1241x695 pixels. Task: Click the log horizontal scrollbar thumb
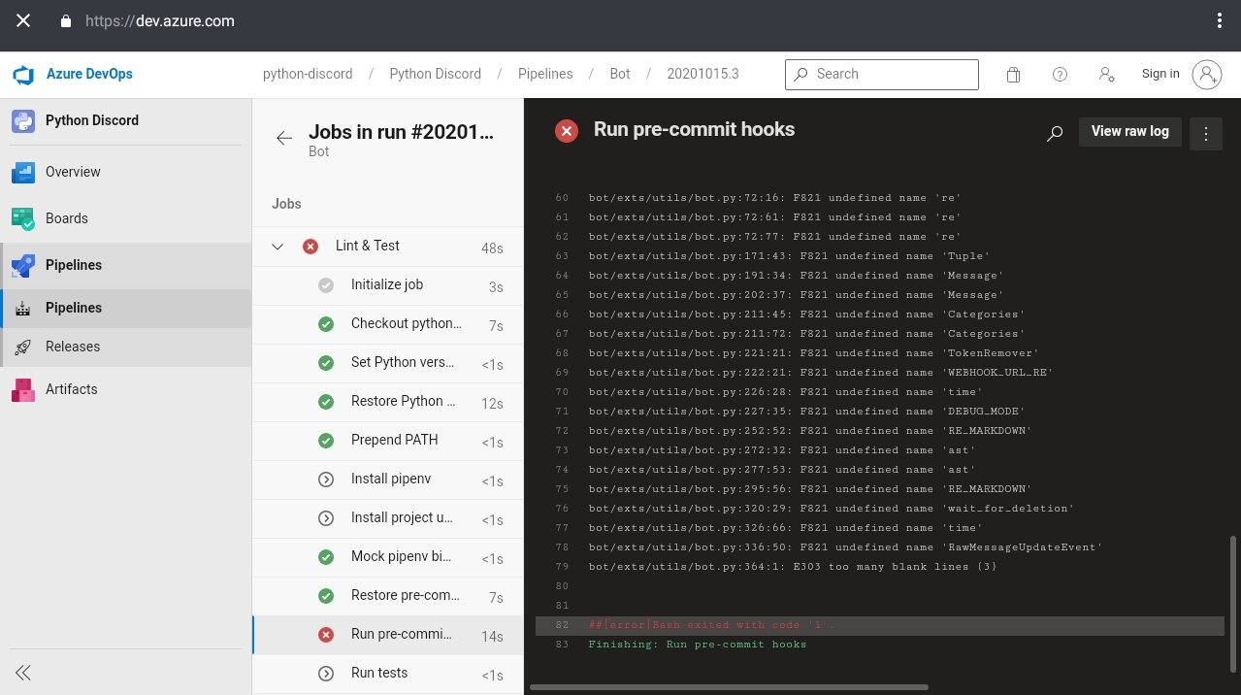coord(729,687)
